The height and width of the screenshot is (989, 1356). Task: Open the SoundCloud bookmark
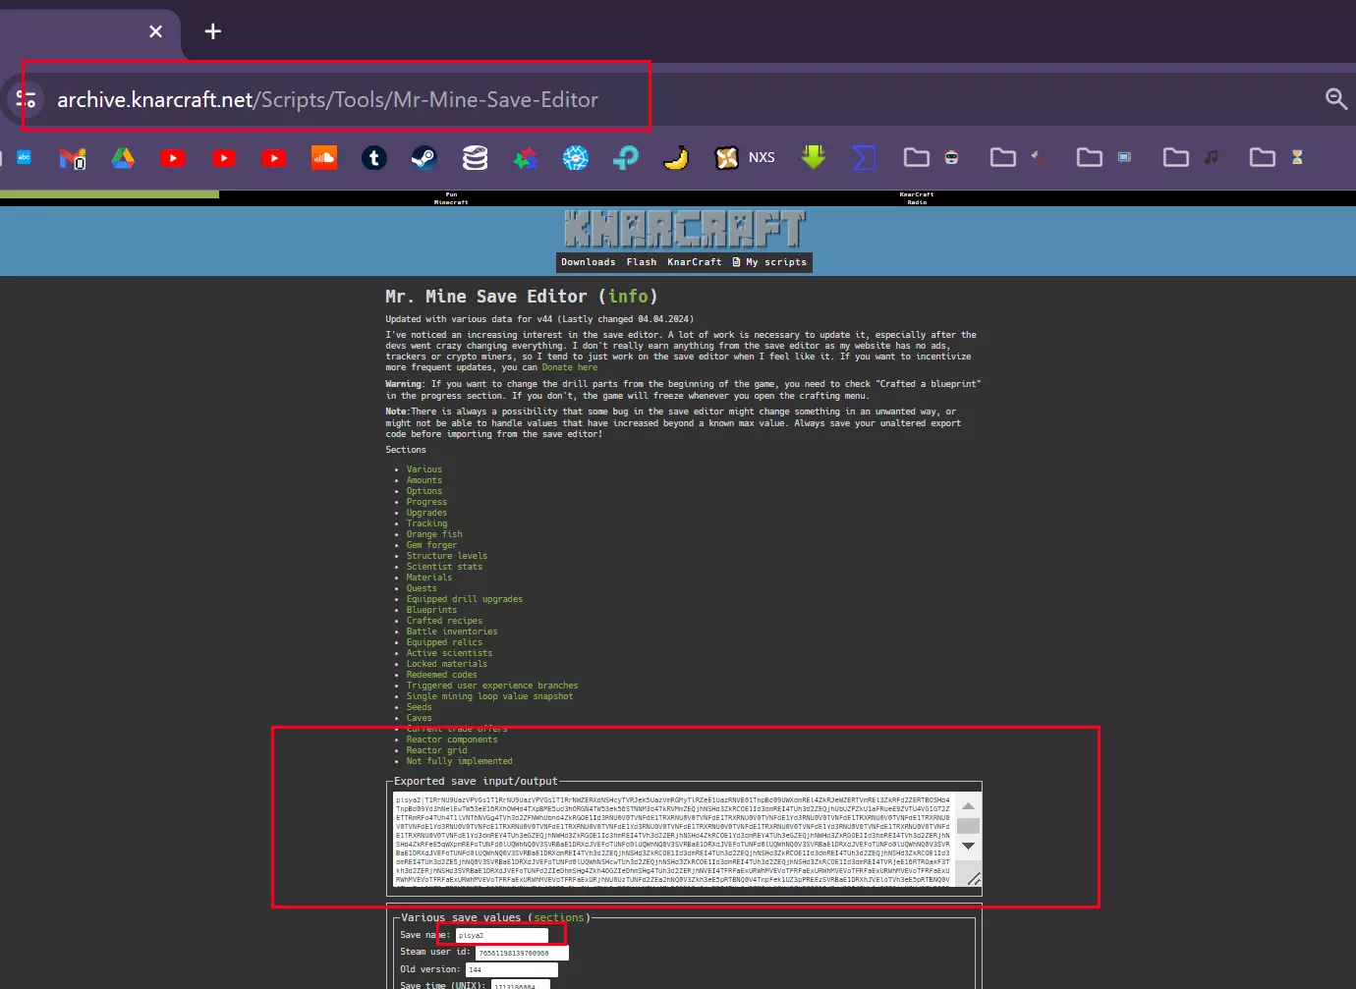click(x=324, y=157)
